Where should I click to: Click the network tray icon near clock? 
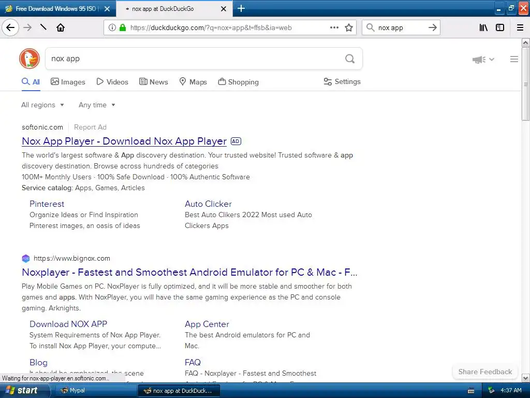[491, 391]
